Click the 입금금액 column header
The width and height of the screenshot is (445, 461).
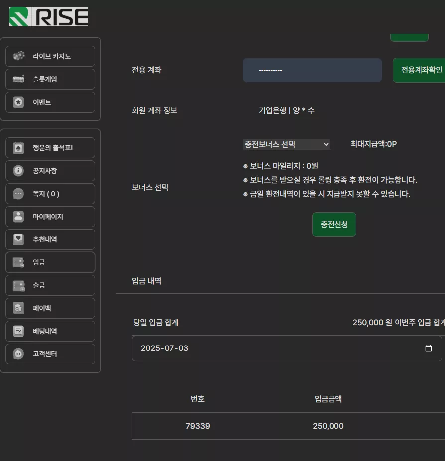(328, 399)
